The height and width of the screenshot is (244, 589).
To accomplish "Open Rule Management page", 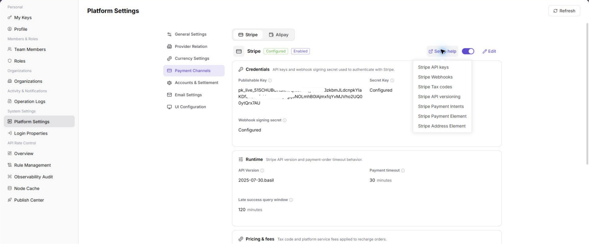I will [x=39, y=165].
